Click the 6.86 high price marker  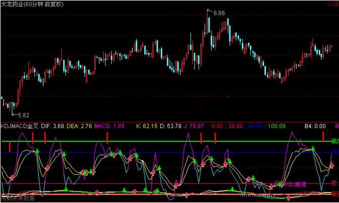(x=219, y=13)
